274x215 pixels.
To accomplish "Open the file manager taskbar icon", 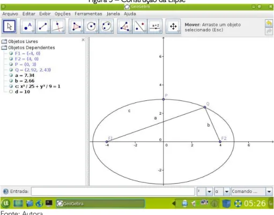I will tap(29, 203).
